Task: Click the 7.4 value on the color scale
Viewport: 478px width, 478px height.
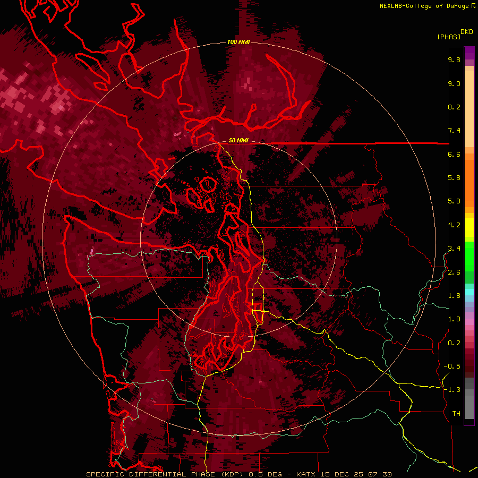Action: [454, 131]
